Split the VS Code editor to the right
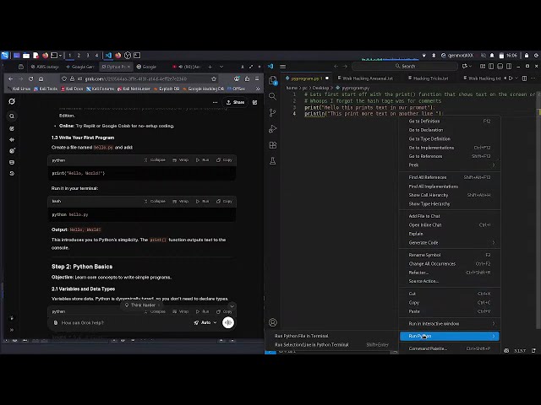Image resolution: width=541 pixels, height=405 pixels. [524, 78]
